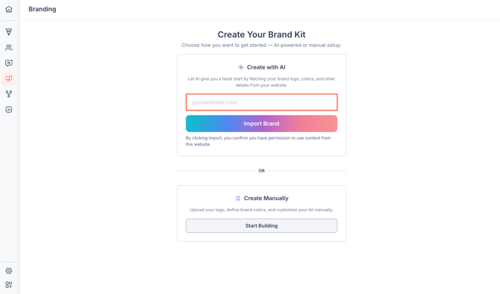This screenshot has width=500, height=294.
Task: Open the bar chart reports icon
Action: [9, 110]
